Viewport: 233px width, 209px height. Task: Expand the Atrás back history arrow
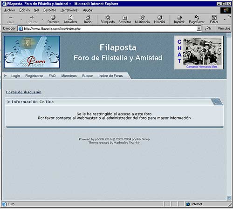(x=21, y=20)
